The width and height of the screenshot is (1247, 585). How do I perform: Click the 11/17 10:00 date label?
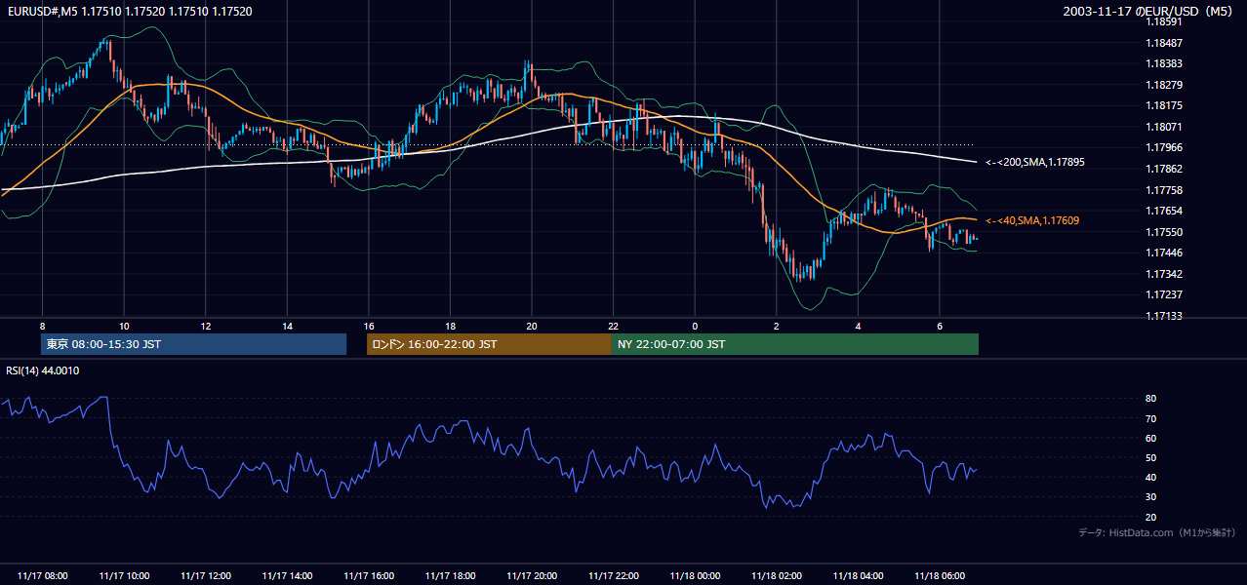coord(124,576)
